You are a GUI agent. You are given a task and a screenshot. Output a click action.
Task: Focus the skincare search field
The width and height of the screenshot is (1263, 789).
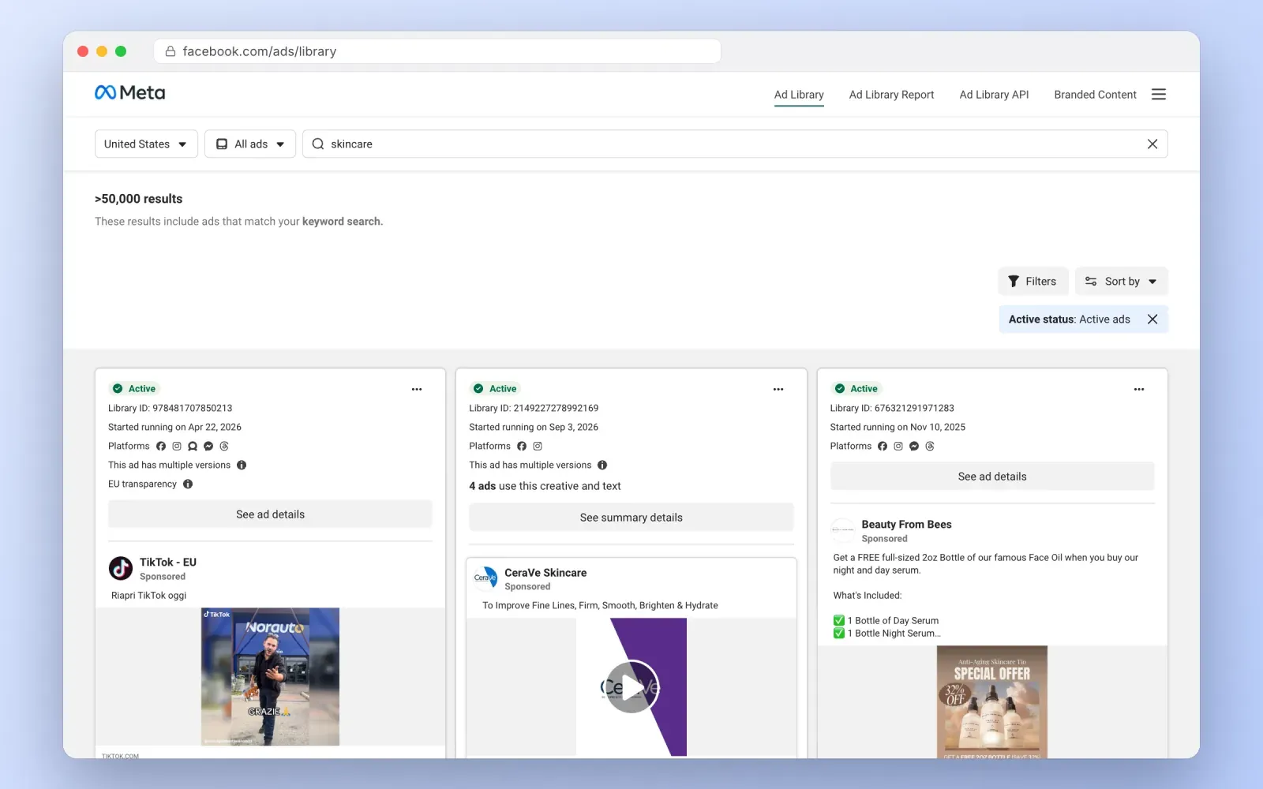(734, 144)
